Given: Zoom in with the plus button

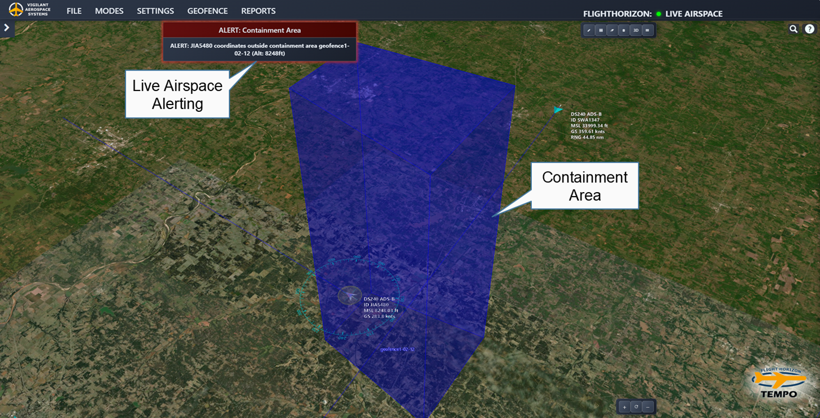Looking at the screenshot, I should (624, 407).
